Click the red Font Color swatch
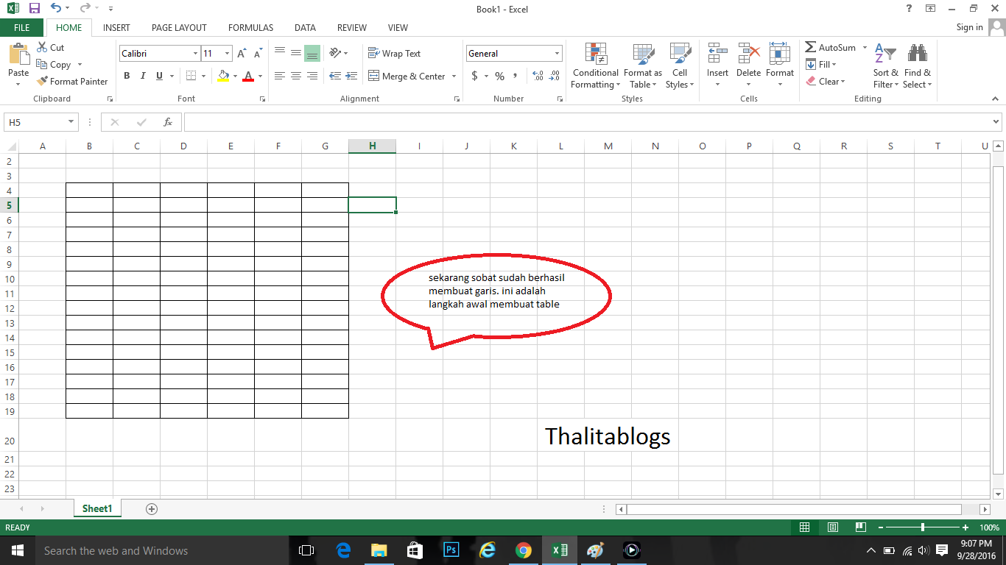The image size is (1006, 565). pos(250,76)
